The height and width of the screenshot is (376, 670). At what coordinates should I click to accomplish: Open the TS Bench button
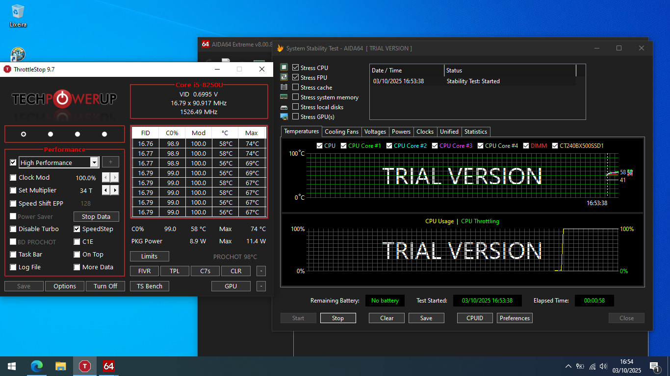tap(150, 286)
